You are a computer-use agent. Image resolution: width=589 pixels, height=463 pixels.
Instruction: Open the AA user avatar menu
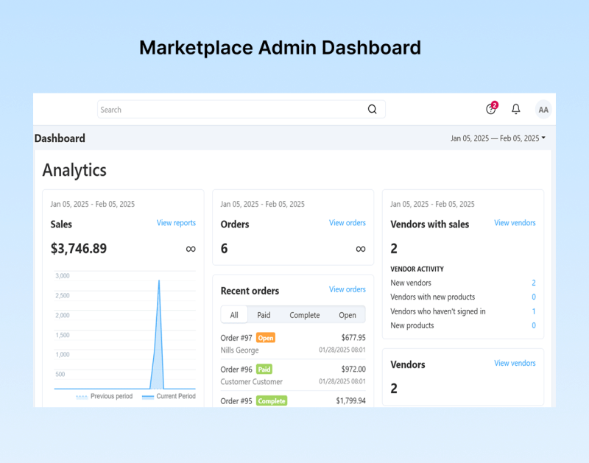pos(543,110)
